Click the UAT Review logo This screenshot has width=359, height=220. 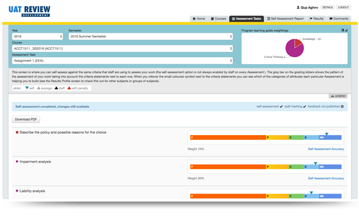coord(29,11)
